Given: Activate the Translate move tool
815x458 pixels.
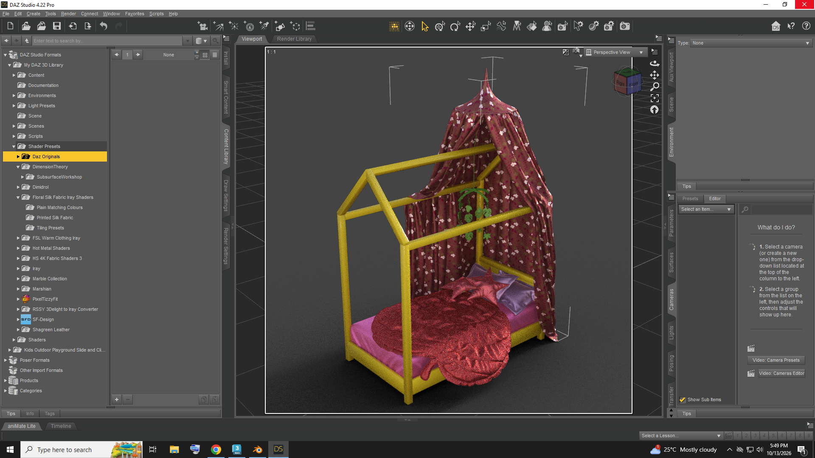Looking at the screenshot, I should [x=470, y=26].
